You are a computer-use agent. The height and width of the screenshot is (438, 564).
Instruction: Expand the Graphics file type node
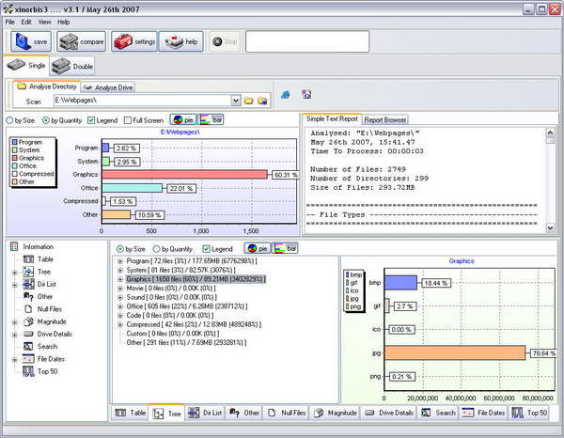pyautogui.click(x=120, y=279)
